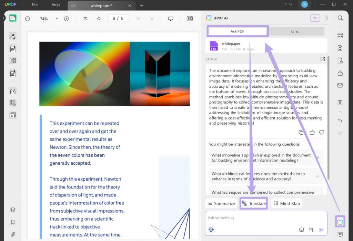Toggle the lightbulb in the Ask box
Image resolution: width=353 pixels, height=241 pixels.
[211, 229]
